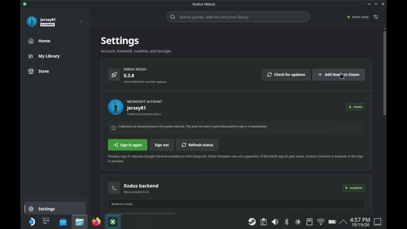This screenshot has height=229, width=407.
Task: Open the file manager taskbar icon
Action: [x=79, y=222]
